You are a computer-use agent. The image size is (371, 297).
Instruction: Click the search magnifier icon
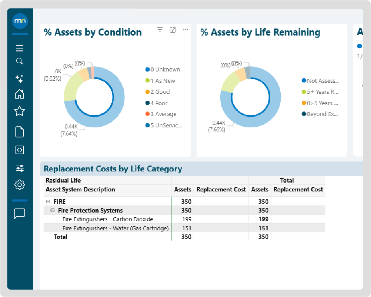click(20, 61)
